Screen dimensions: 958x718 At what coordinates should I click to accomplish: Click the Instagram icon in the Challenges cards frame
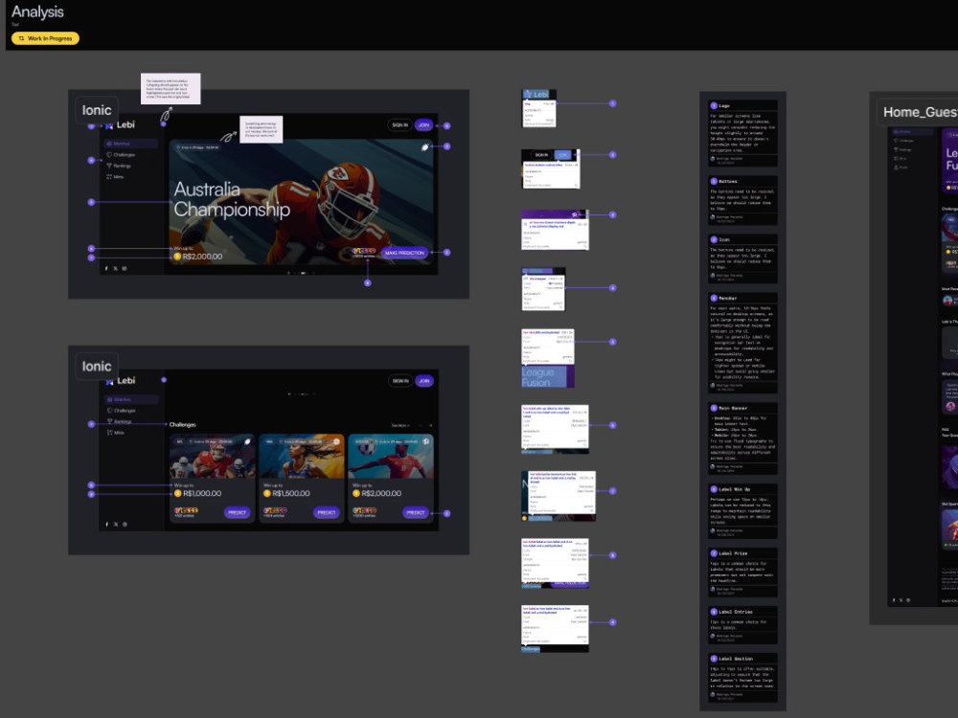click(x=125, y=525)
